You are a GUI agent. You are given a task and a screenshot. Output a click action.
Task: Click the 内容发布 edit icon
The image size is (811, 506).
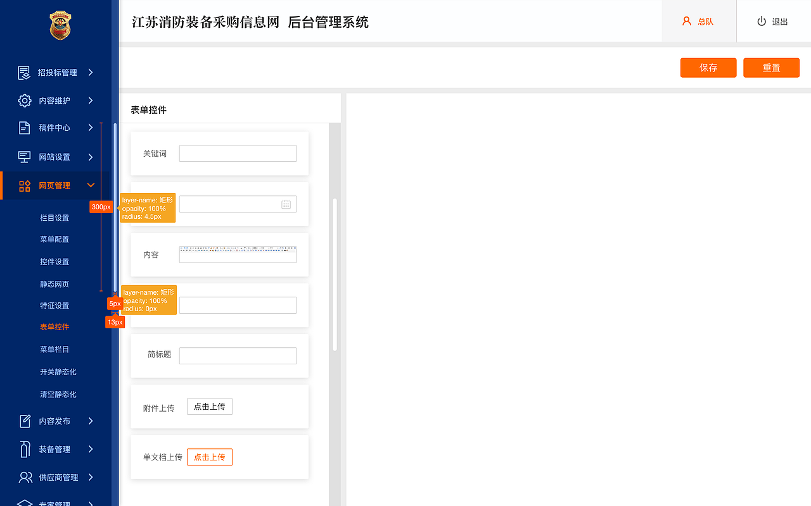(x=25, y=421)
